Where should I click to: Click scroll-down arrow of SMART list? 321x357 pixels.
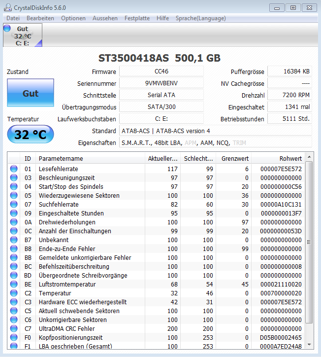coord(309,345)
